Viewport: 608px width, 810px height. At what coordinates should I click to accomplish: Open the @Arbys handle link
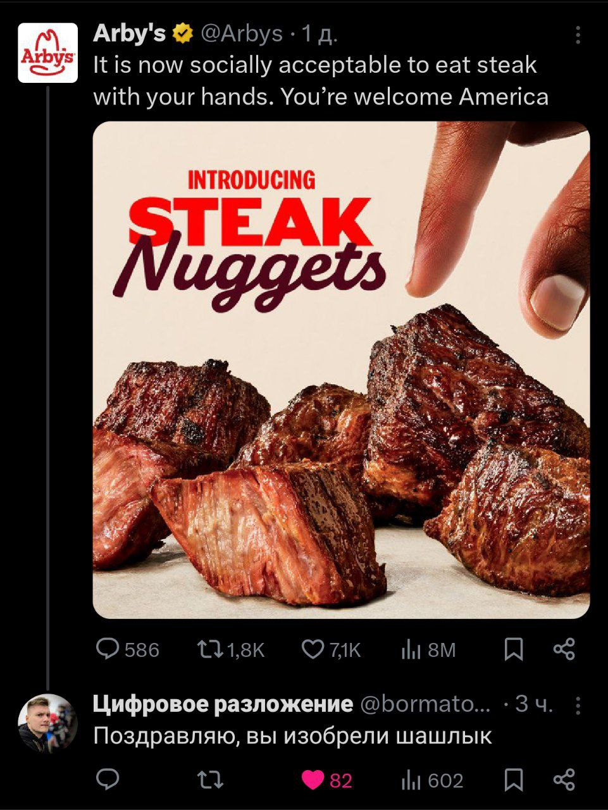242,34
